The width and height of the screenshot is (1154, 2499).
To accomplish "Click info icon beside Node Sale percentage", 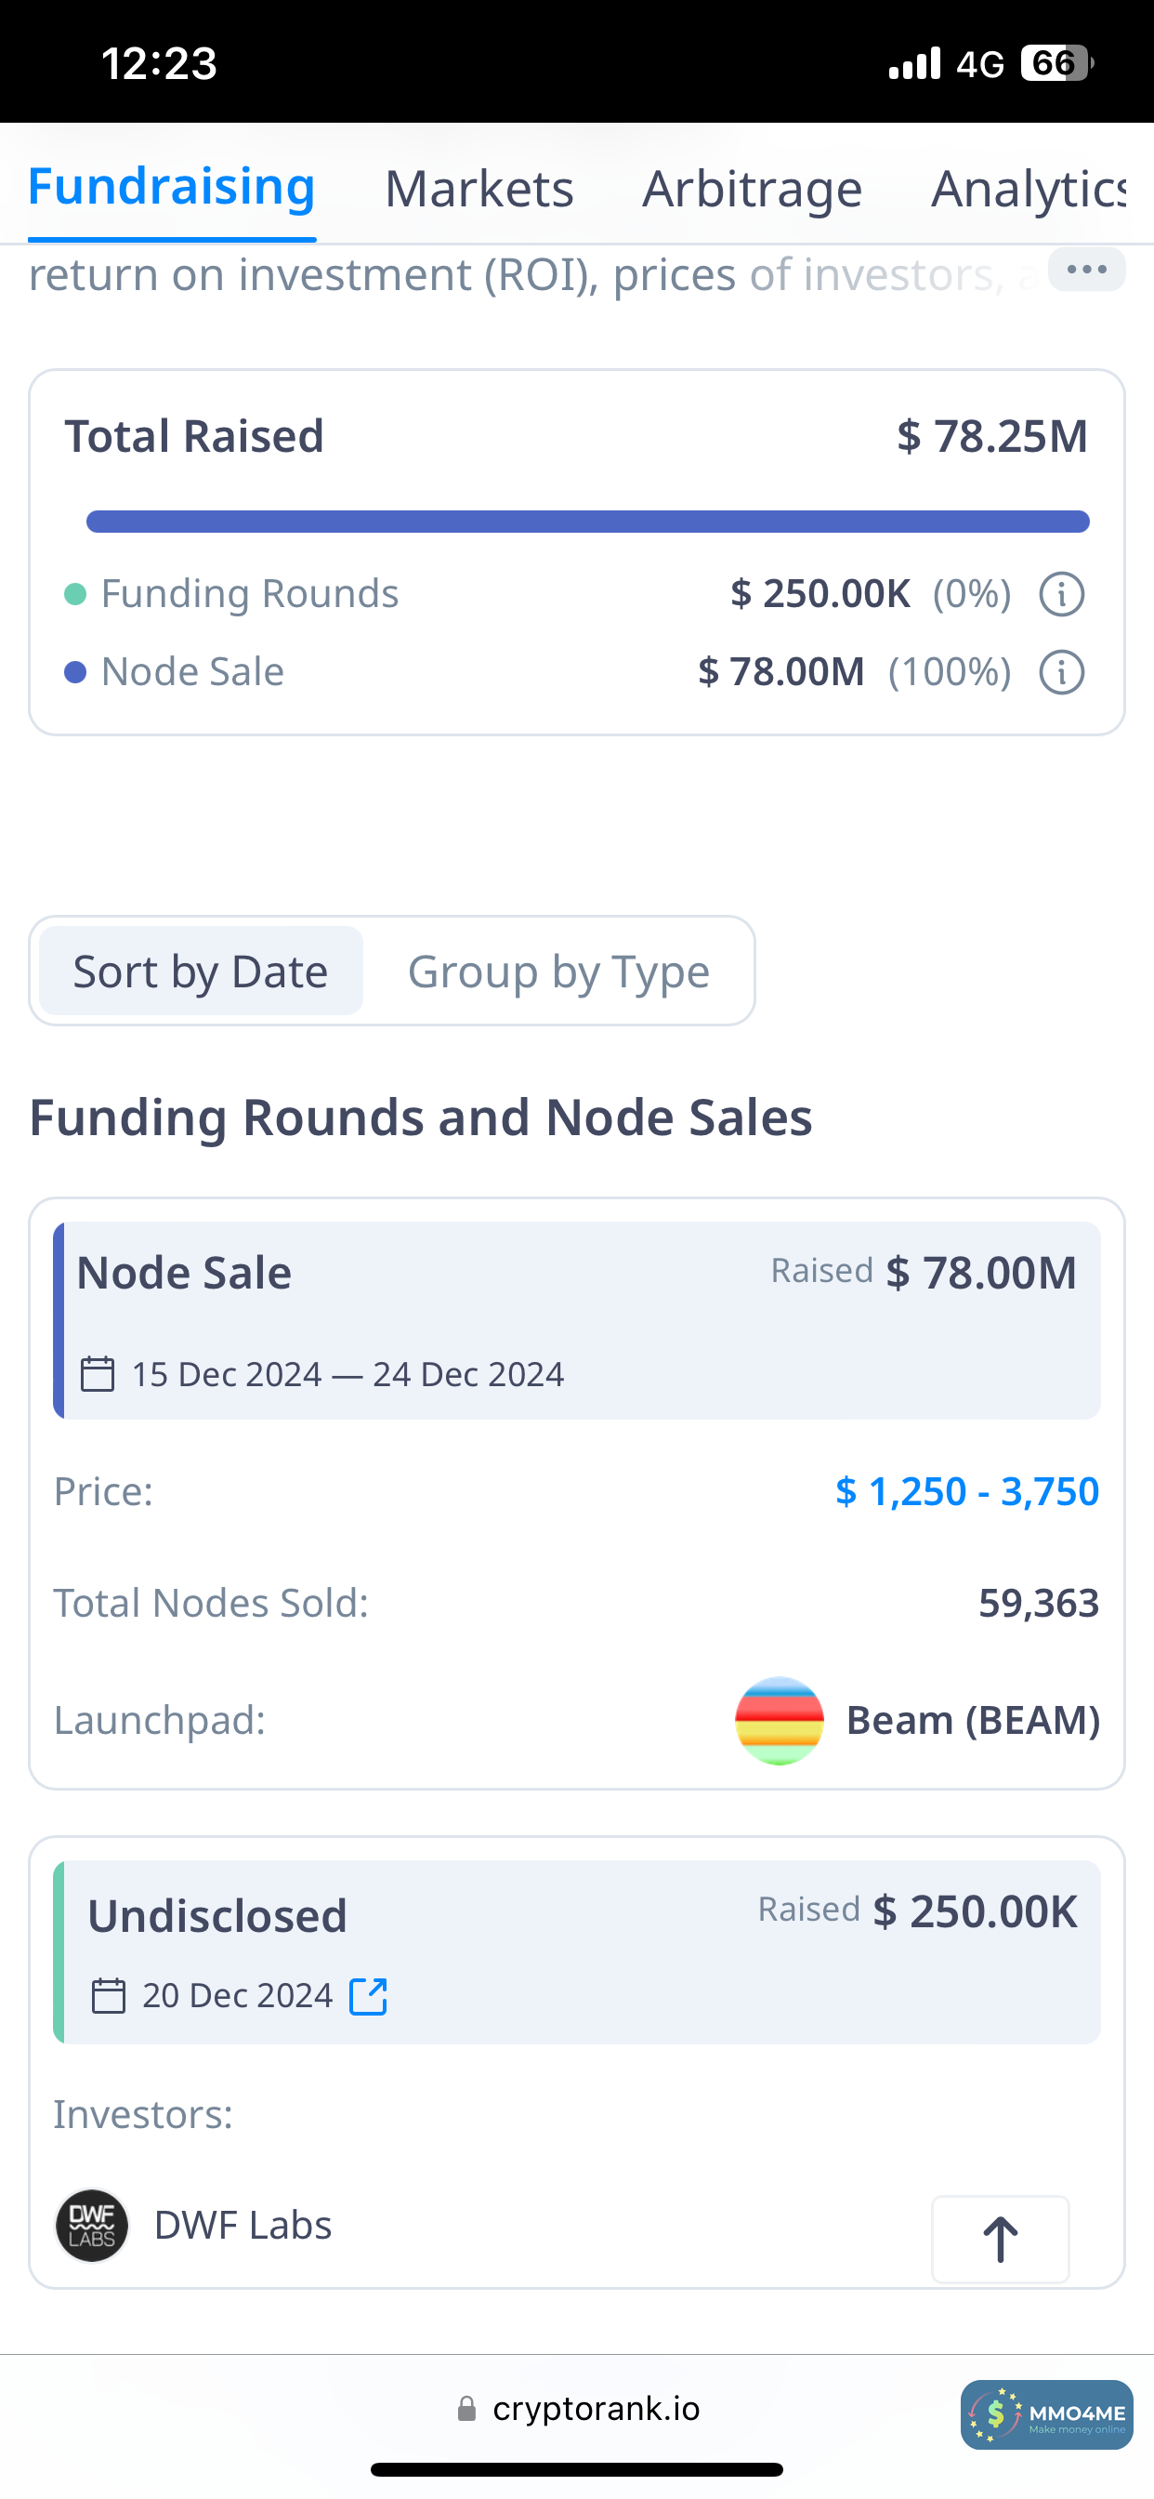I will (x=1061, y=672).
